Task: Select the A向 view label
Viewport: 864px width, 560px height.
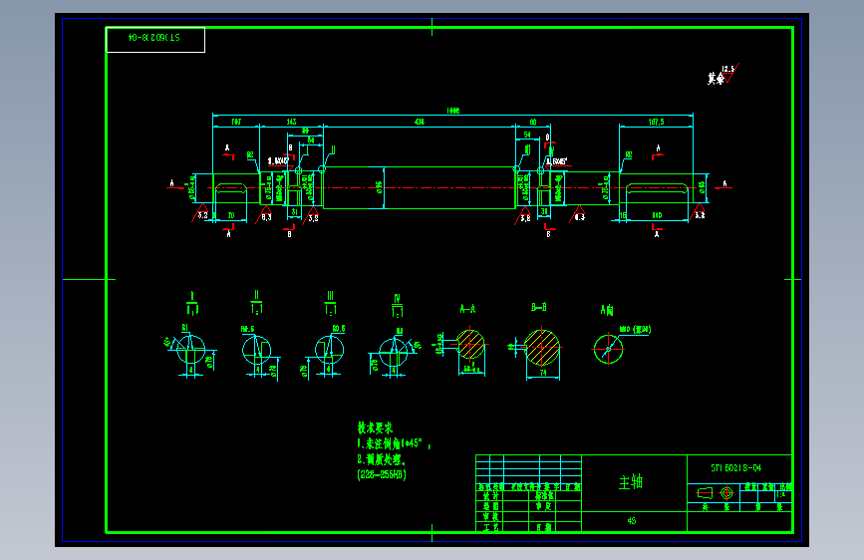Action: (607, 310)
